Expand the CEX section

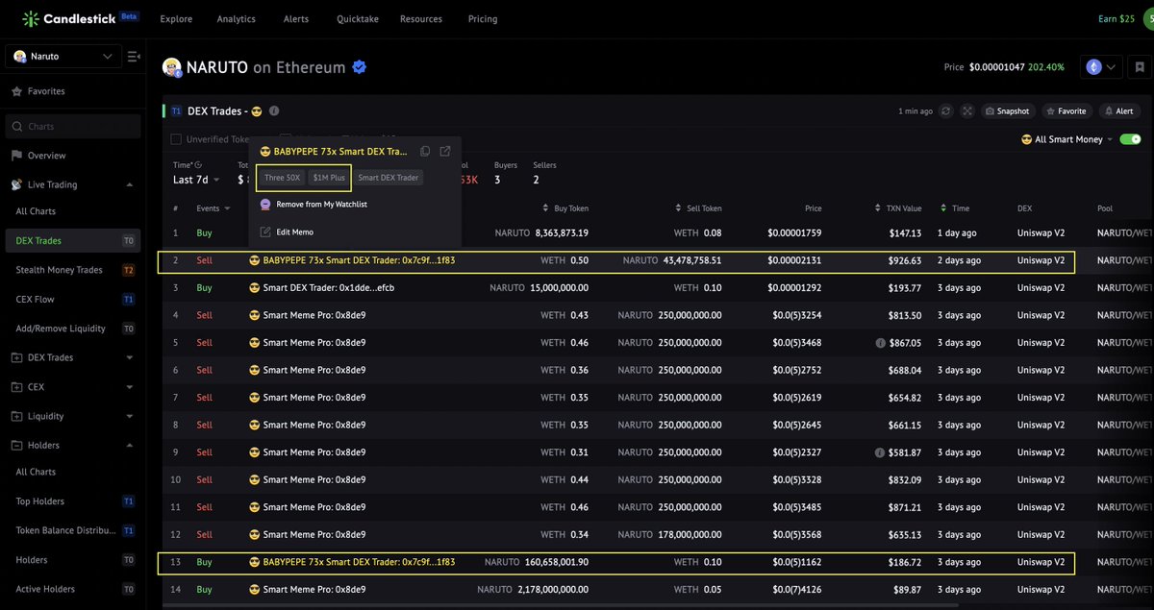129,387
